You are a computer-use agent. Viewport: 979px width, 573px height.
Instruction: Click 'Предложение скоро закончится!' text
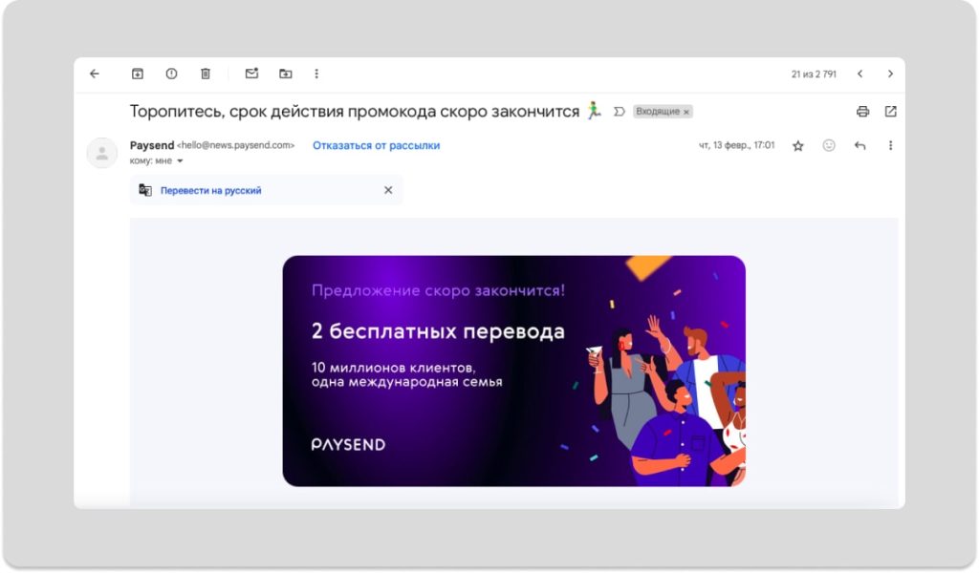point(438,290)
